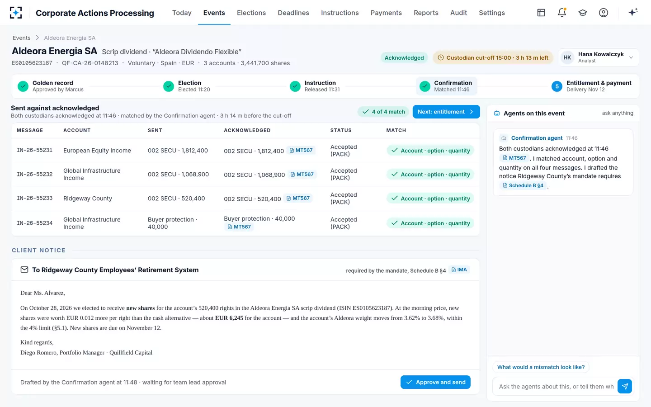Open the notifications bell
651x407 pixels.
point(562,13)
